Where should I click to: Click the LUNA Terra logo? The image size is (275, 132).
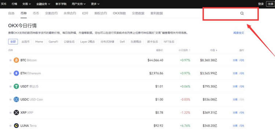[x=16, y=125]
